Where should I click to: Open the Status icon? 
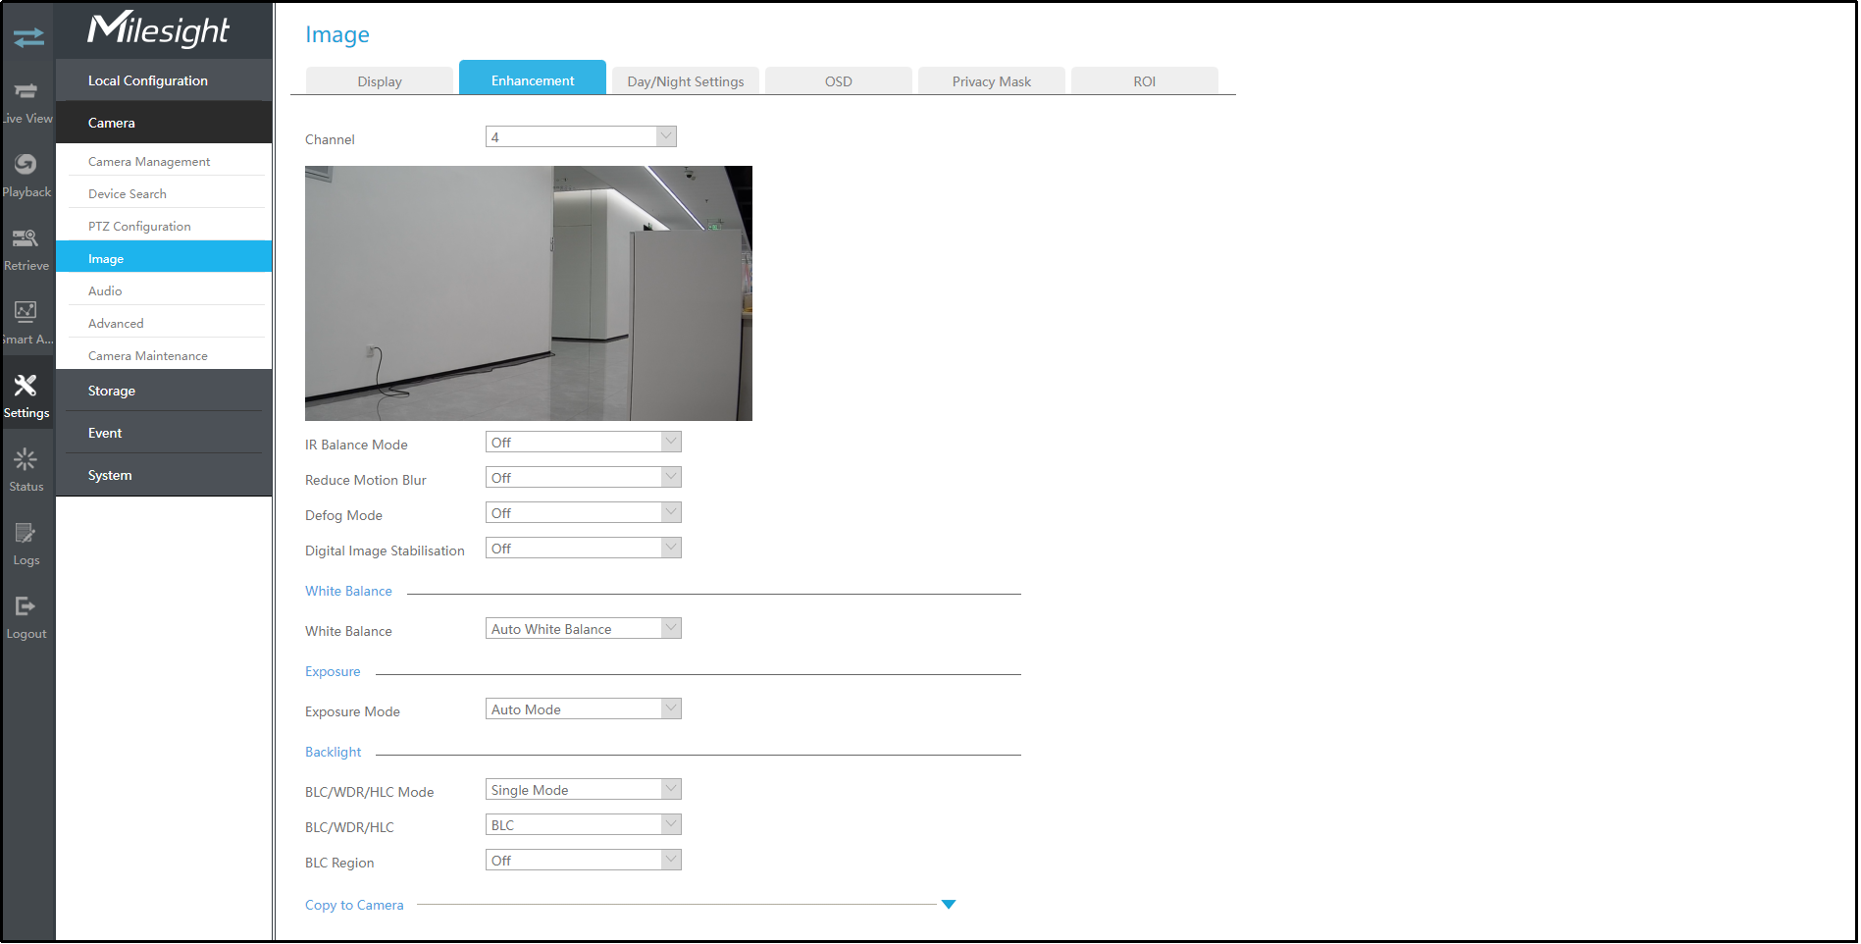pos(26,460)
